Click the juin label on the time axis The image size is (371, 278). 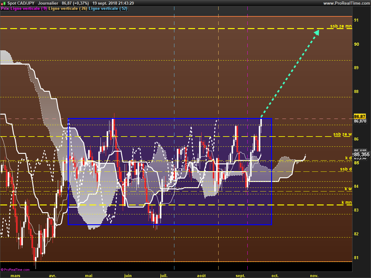(128, 275)
